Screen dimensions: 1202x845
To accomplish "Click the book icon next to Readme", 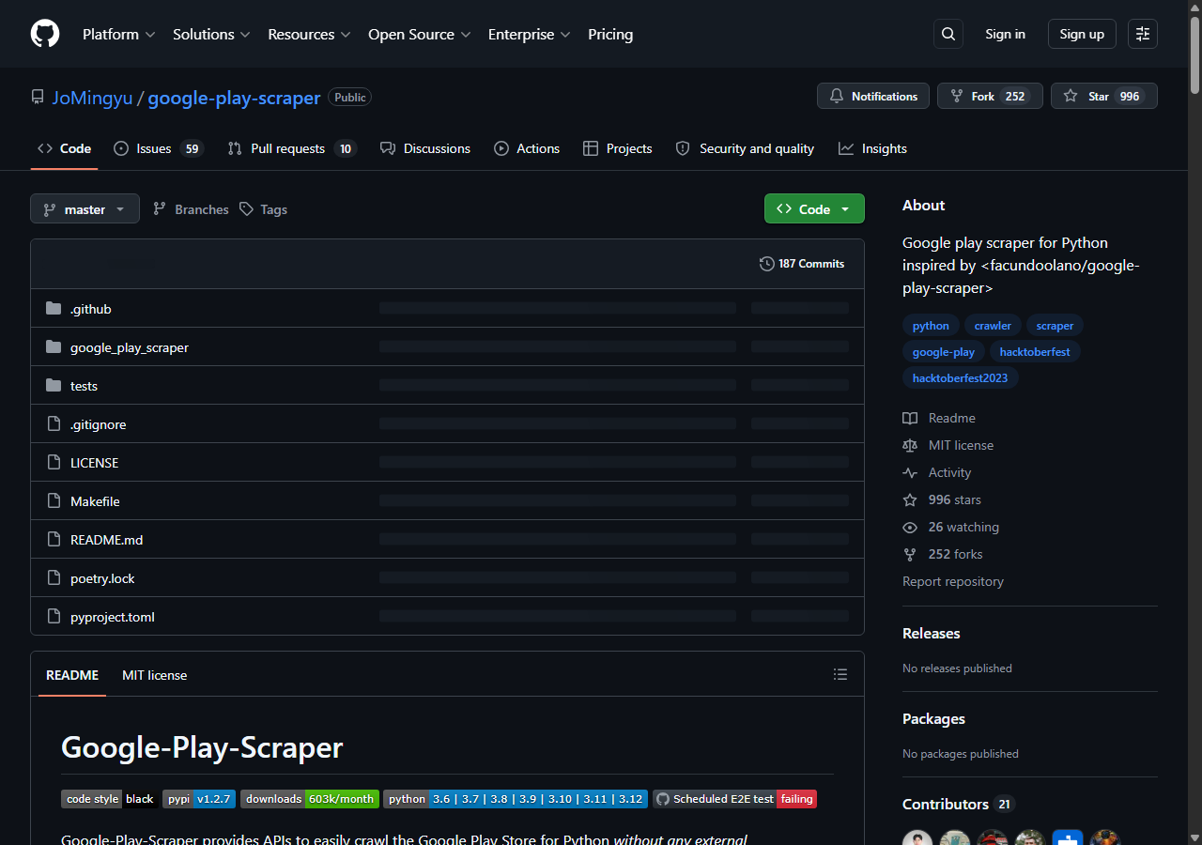I will point(910,418).
